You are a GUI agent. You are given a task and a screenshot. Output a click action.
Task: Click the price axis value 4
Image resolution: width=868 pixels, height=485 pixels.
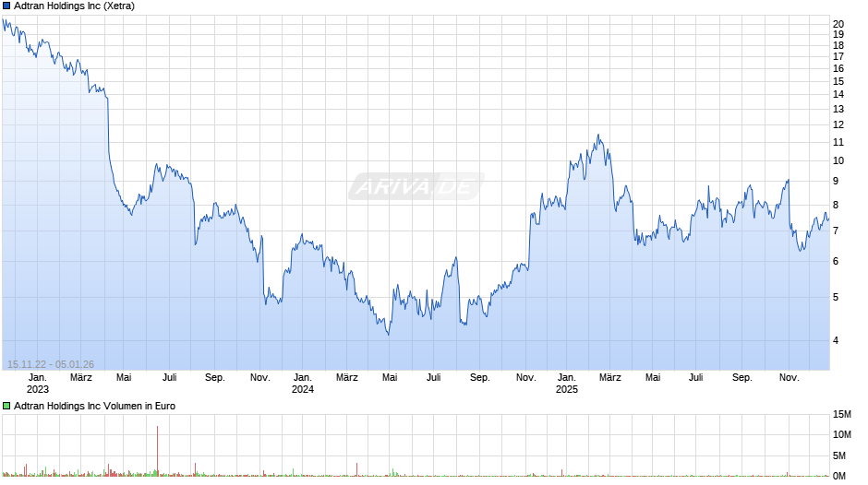[836, 340]
